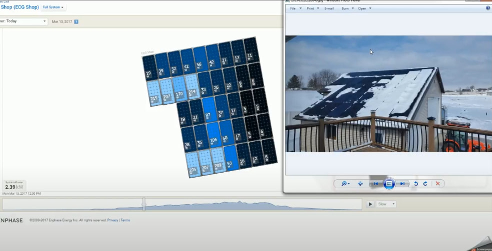
Task: Select the solar panel producing 93 W
Action: 230,158
